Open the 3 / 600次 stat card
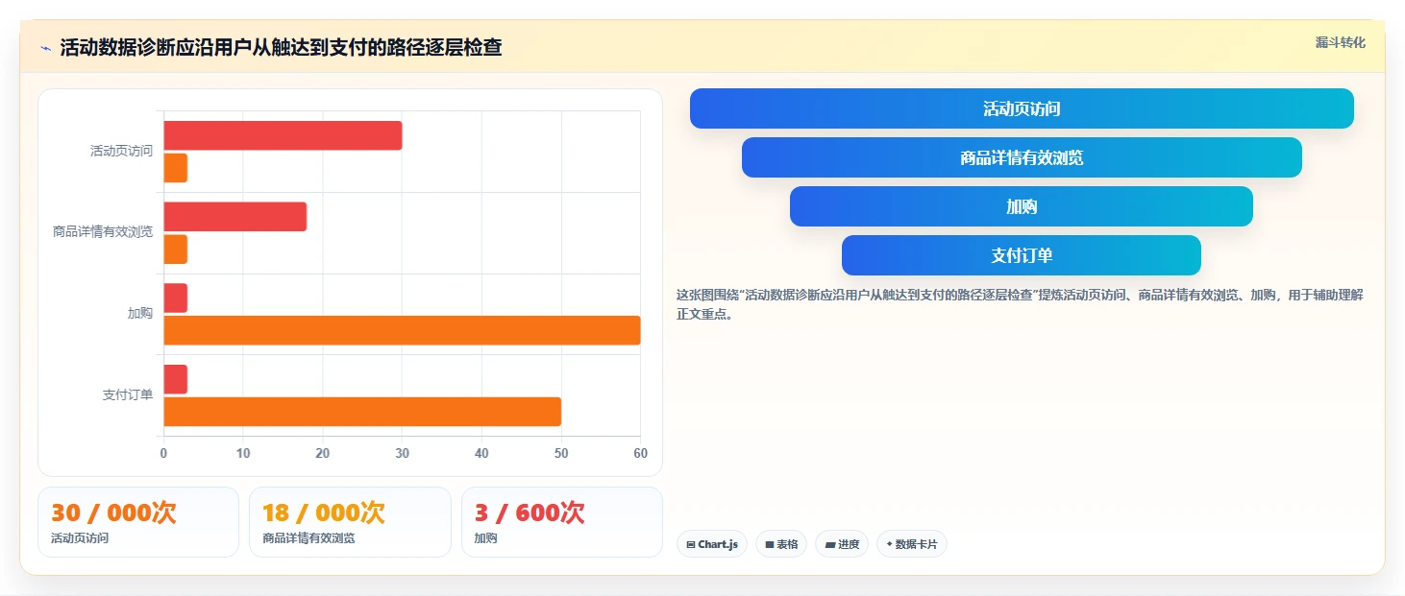Viewport: 1405px width, 596px height. tap(562, 522)
